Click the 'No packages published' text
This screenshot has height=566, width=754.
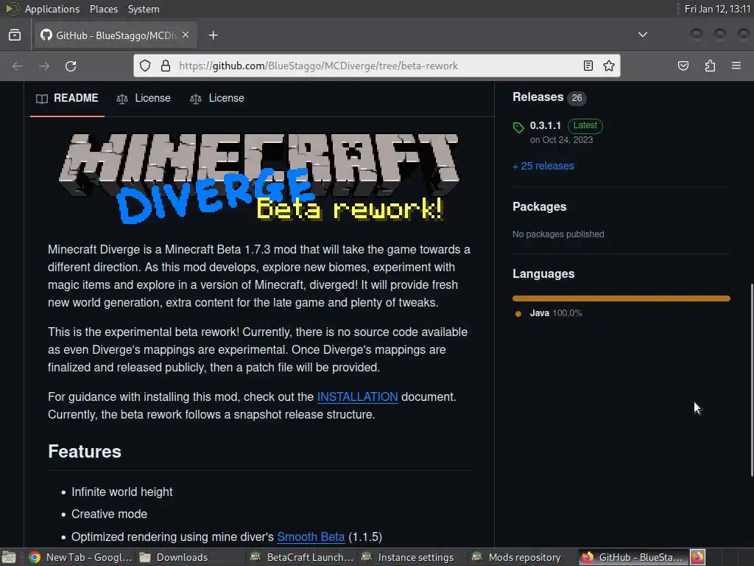[x=558, y=234]
